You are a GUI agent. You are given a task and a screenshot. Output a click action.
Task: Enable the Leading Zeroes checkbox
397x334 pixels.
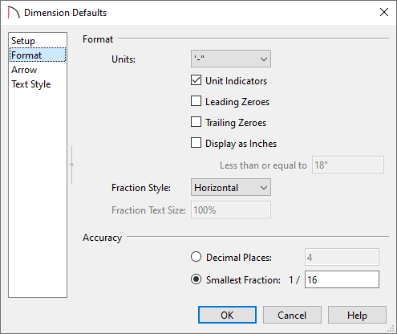(196, 101)
